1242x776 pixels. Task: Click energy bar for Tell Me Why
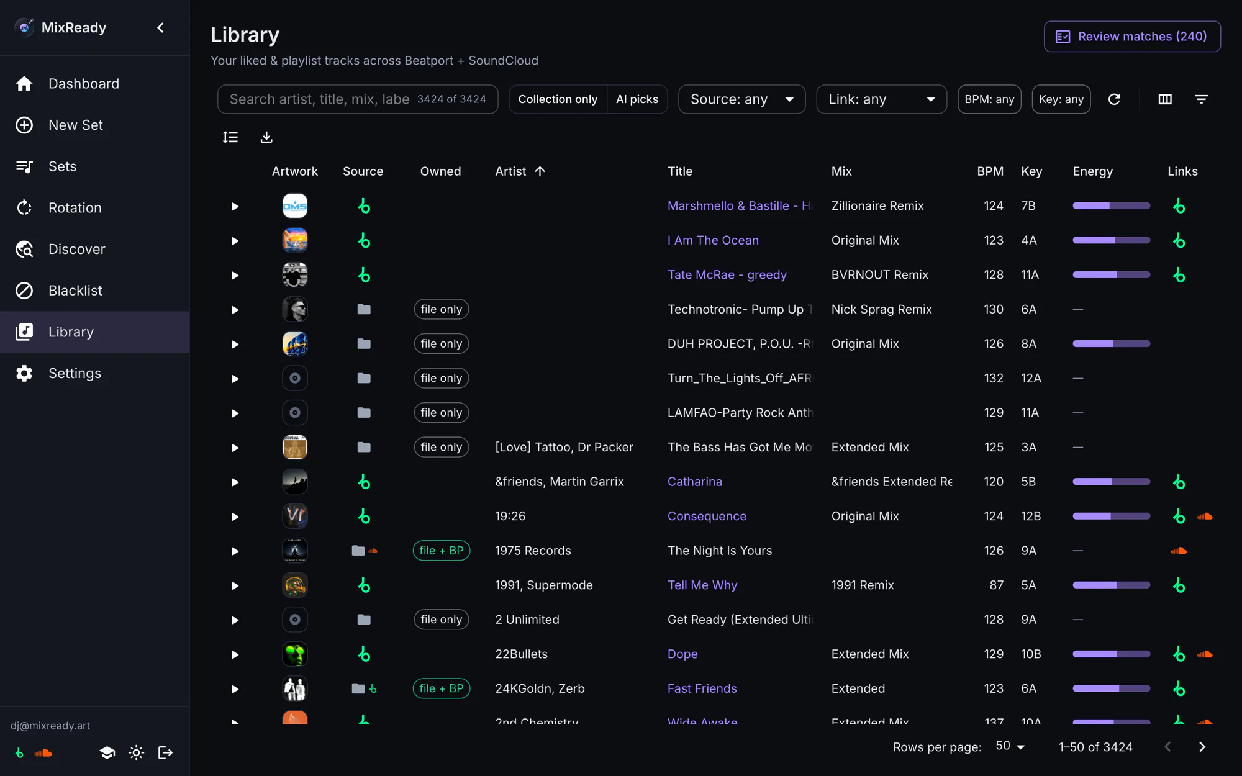tap(1111, 585)
